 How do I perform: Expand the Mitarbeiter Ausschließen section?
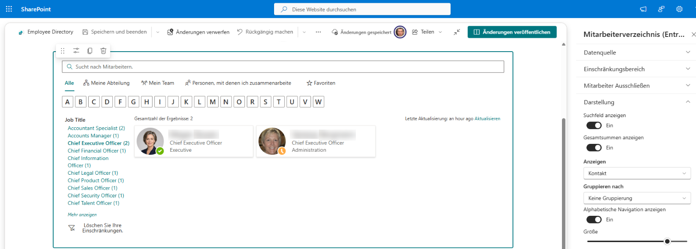(x=636, y=86)
